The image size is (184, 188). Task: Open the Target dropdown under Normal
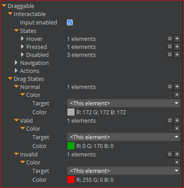pyautogui.click(x=124, y=103)
